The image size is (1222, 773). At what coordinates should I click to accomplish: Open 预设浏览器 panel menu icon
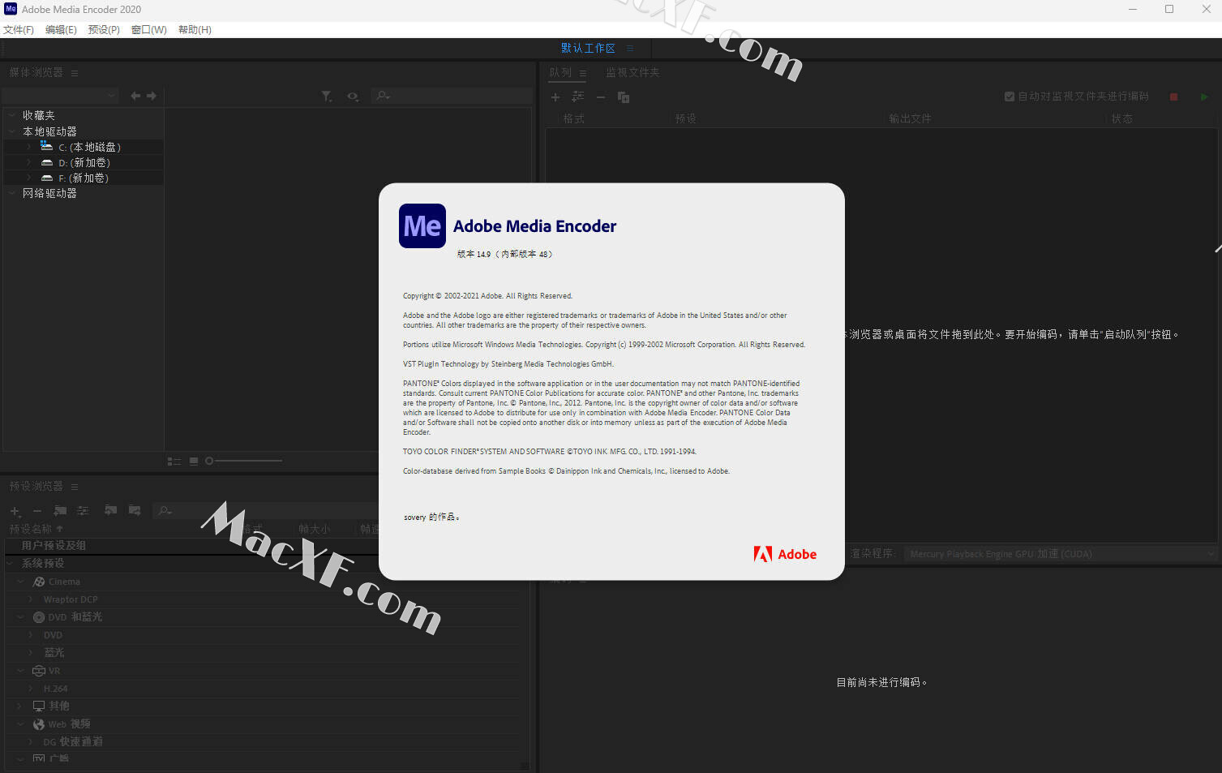(75, 487)
